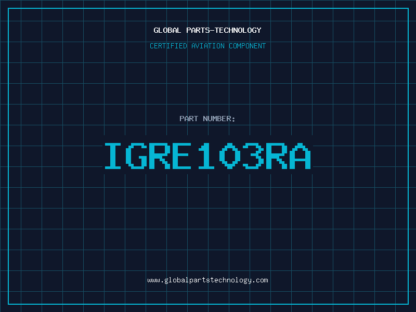Select the part number IGRE103RA
The image size is (416, 312).
click(207, 155)
